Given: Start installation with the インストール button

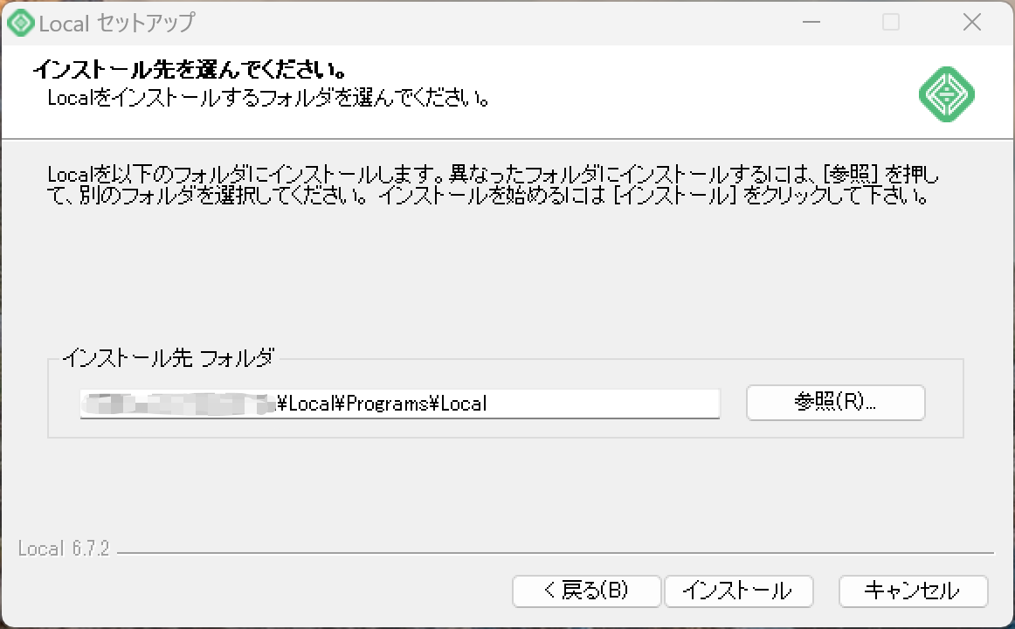Looking at the screenshot, I should tap(738, 591).
